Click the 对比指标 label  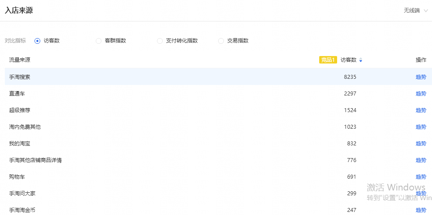pyautogui.click(x=15, y=41)
